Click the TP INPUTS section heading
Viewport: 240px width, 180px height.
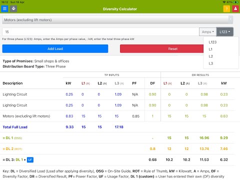pos(111,75)
